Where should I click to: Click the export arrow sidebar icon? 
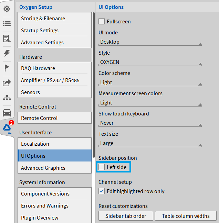tap(7, 83)
